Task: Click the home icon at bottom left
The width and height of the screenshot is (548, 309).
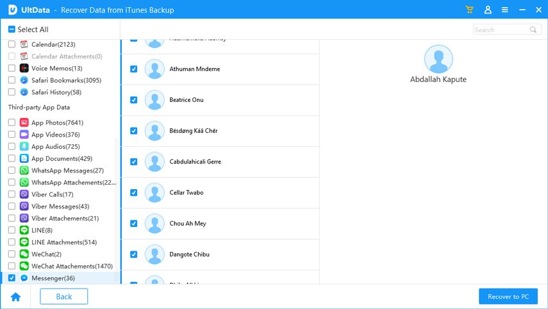Action: click(15, 297)
